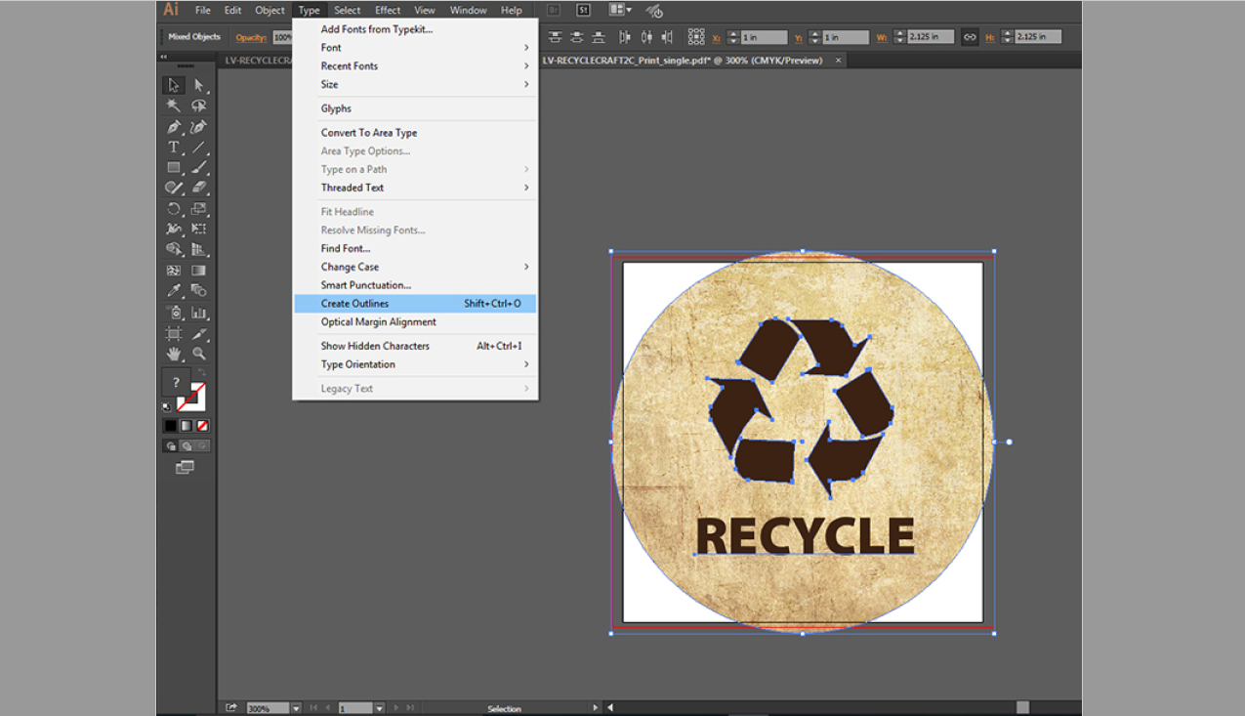This screenshot has width=1245, height=716.
Task: Toggle the constrain width and height link
Action: 970,36
